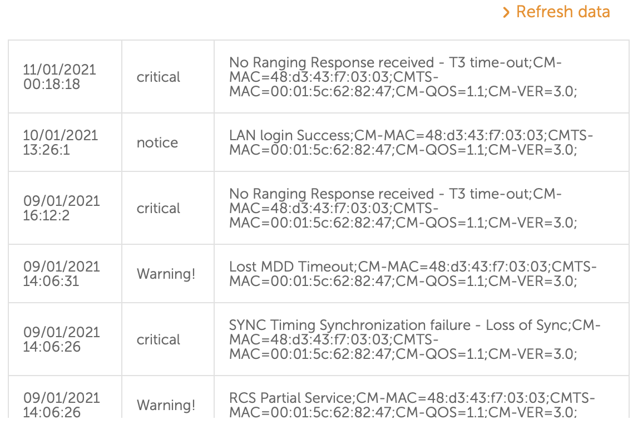Click the orange chevron beside Refresh data
633x434 pixels.
click(506, 12)
